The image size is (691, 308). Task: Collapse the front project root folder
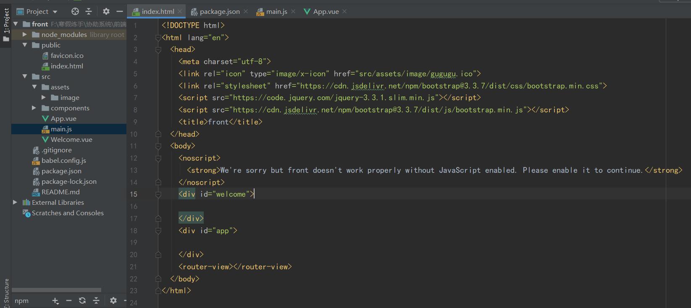click(x=16, y=24)
